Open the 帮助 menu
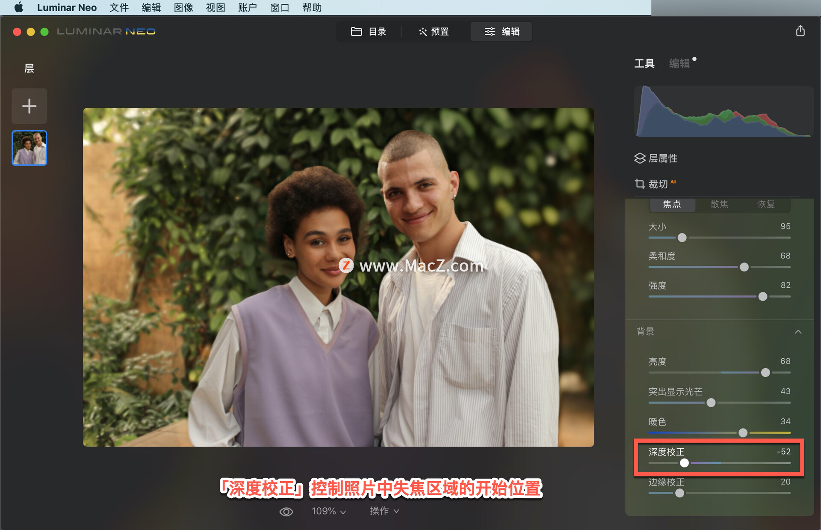This screenshot has width=821, height=530. tap(312, 7)
